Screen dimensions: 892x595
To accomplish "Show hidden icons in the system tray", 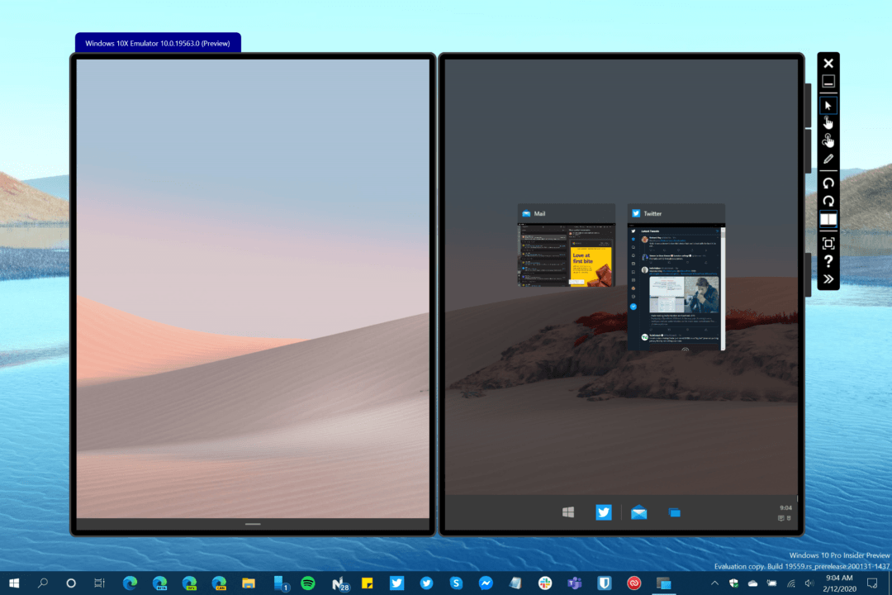I will pos(714,583).
